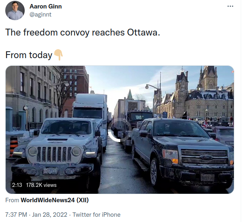Screen dimensions: 246x222
Task: Click the Jeep's front license plate
Action: pos(51,171)
